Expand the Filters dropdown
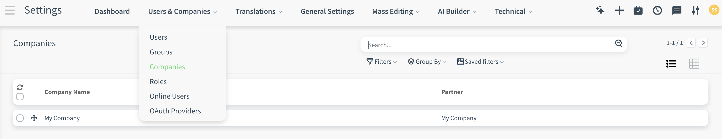 (381, 62)
